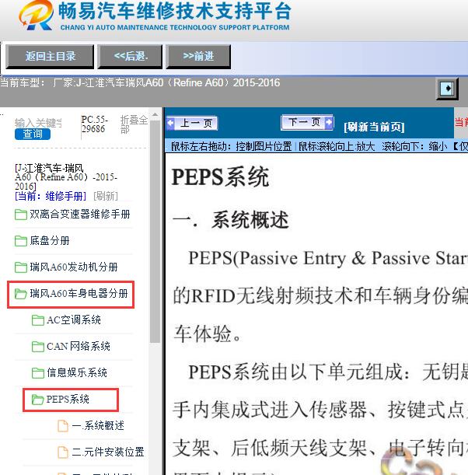Click the 刷新 link in the sidebar
Image resolution: width=468 pixels, height=475 pixels.
106,197
